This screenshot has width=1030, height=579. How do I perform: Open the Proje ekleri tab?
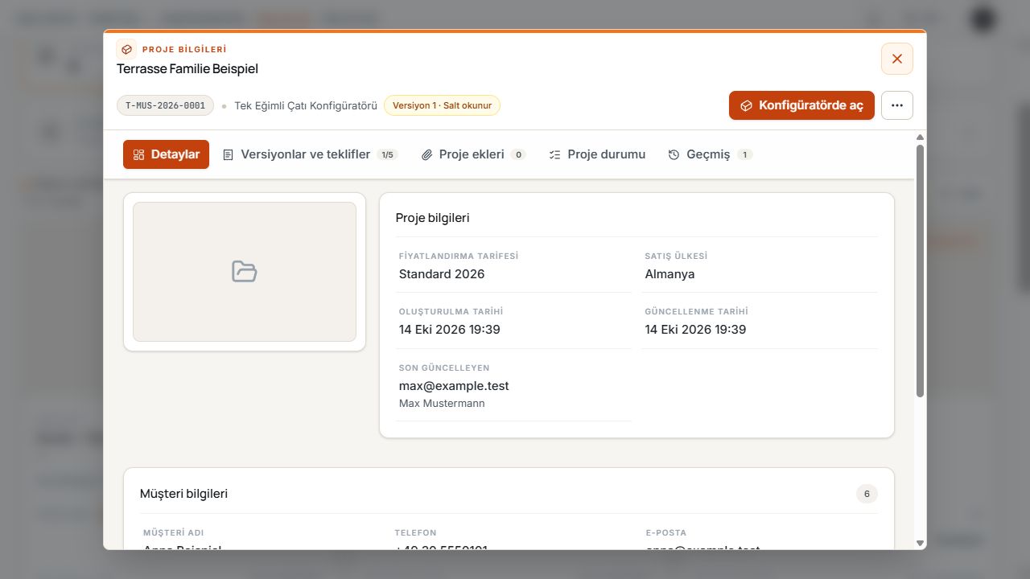pos(473,154)
